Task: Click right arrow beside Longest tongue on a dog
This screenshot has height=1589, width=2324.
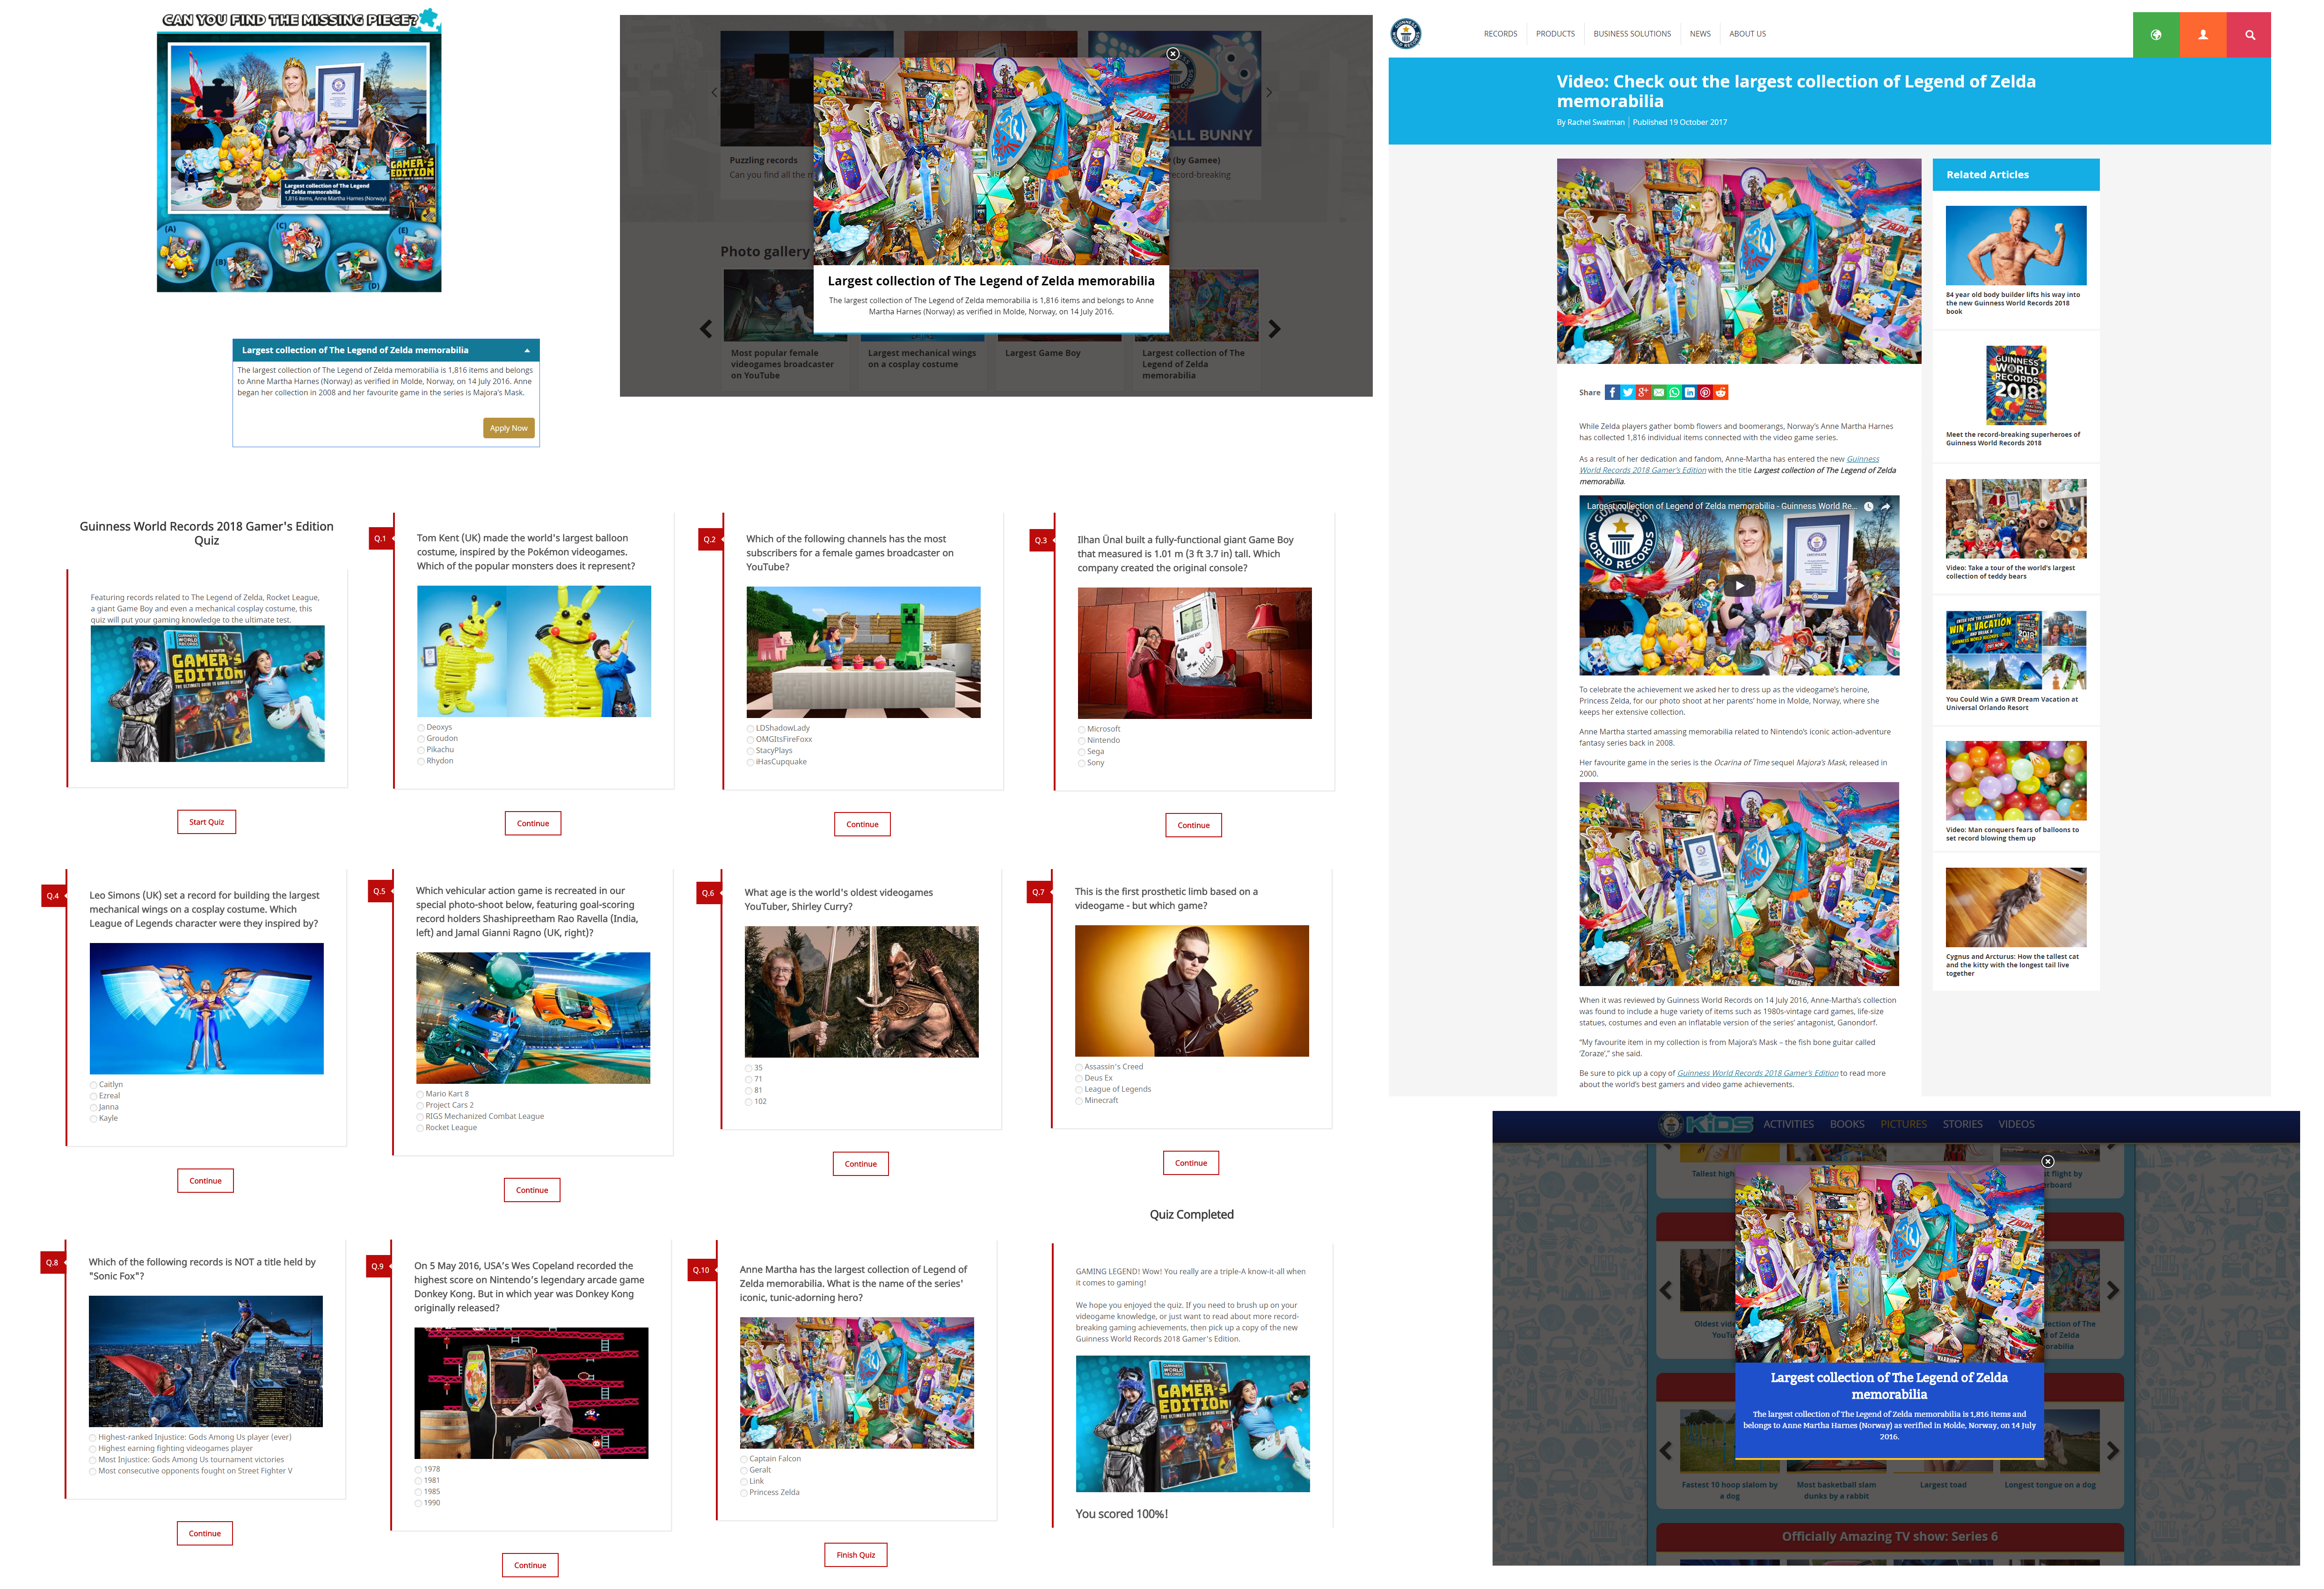Action: click(2113, 1451)
